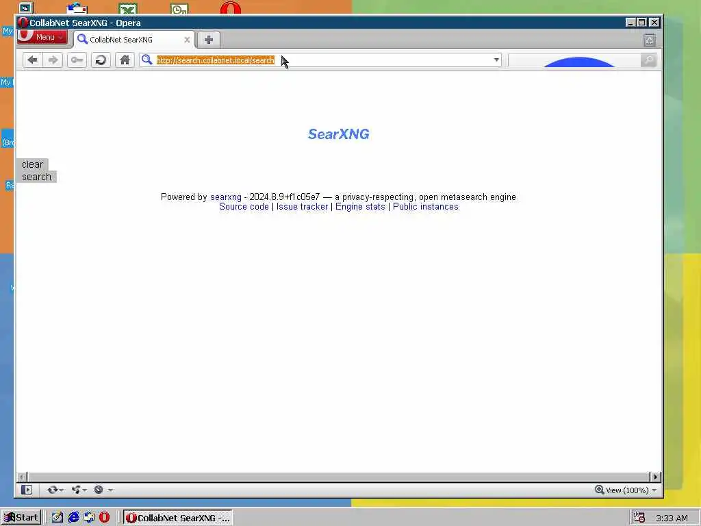
Task: Open the monitor desktop icon at top left
Action: click(26, 8)
